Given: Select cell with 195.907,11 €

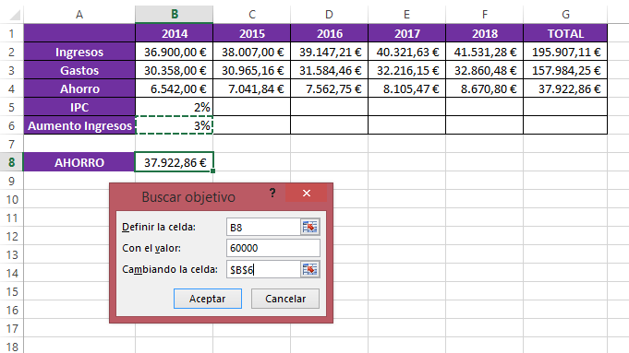Looking at the screenshot, I should (565, 52).
